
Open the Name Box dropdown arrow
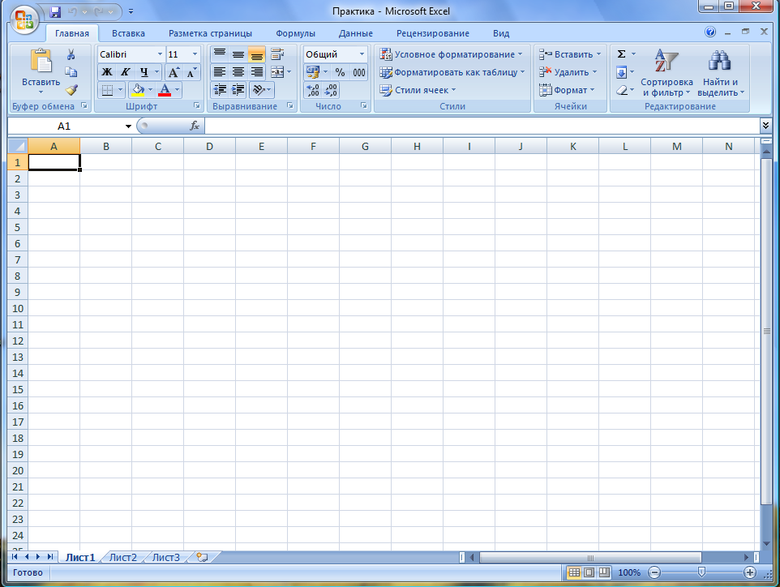click(128, 126)
